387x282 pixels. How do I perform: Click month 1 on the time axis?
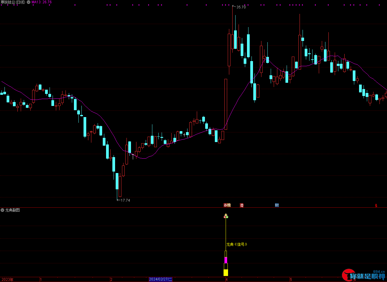click(41, 279)
